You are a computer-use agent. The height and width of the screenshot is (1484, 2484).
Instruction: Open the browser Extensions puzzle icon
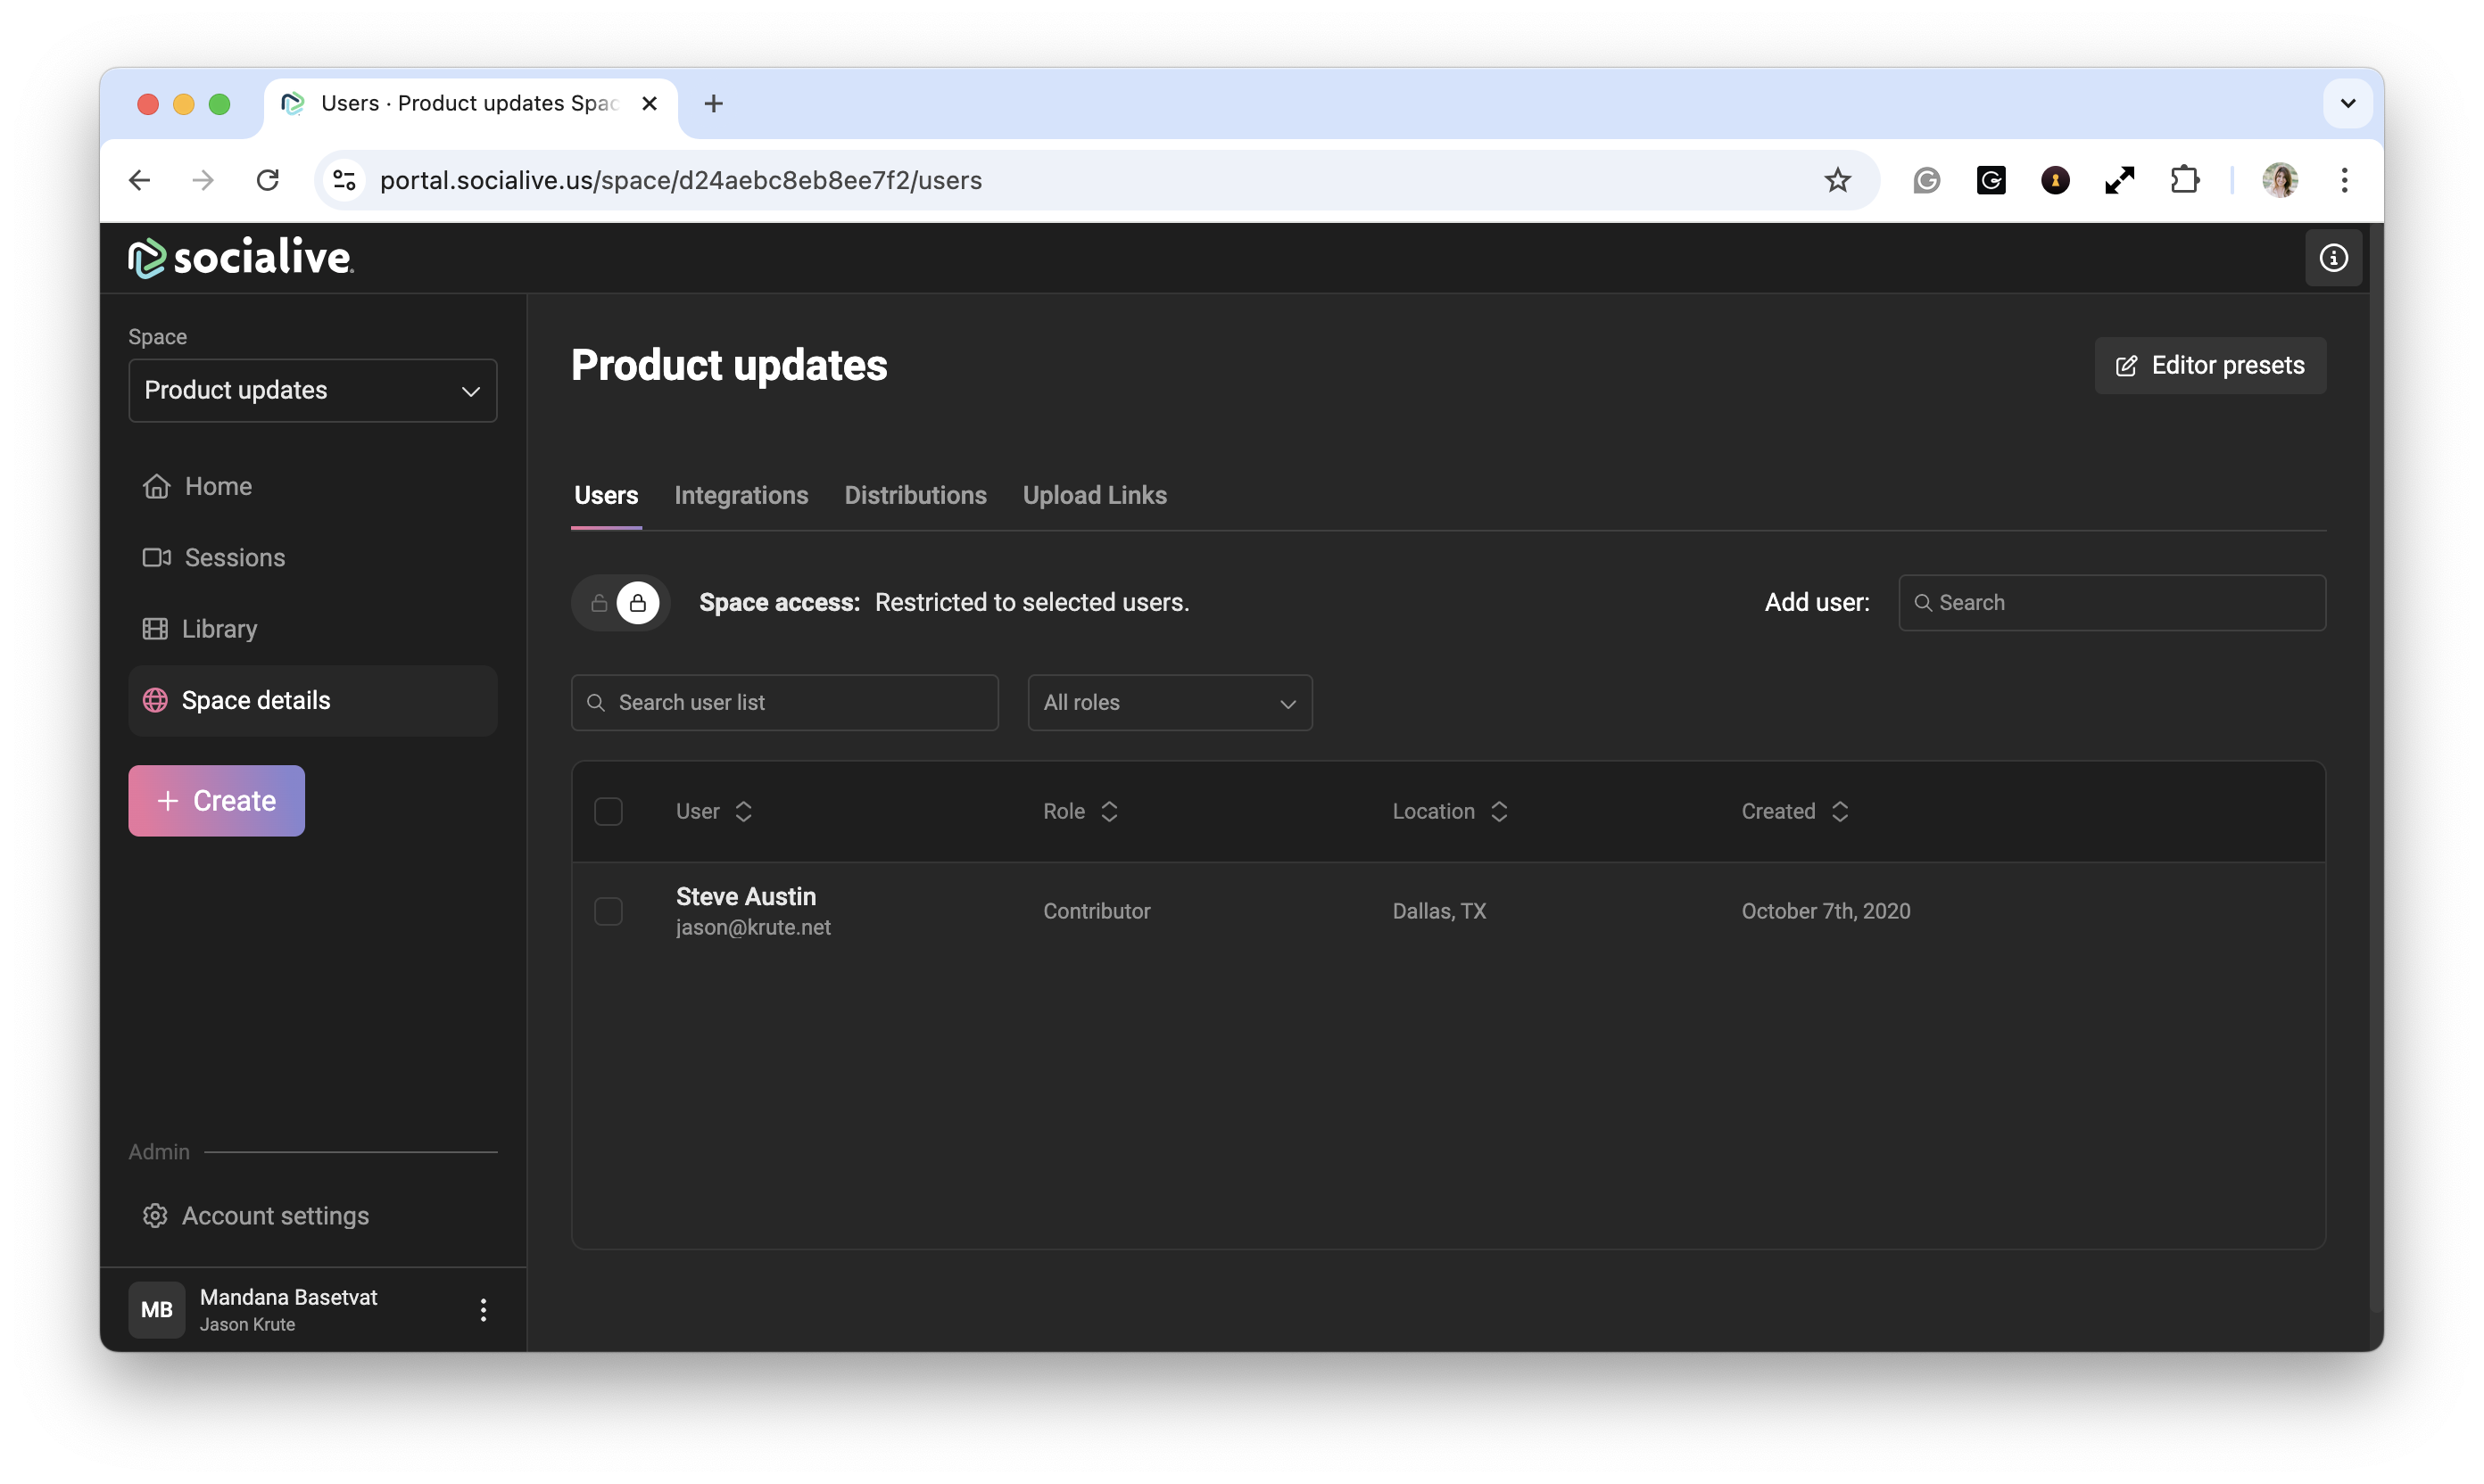tap(2184, 180)
